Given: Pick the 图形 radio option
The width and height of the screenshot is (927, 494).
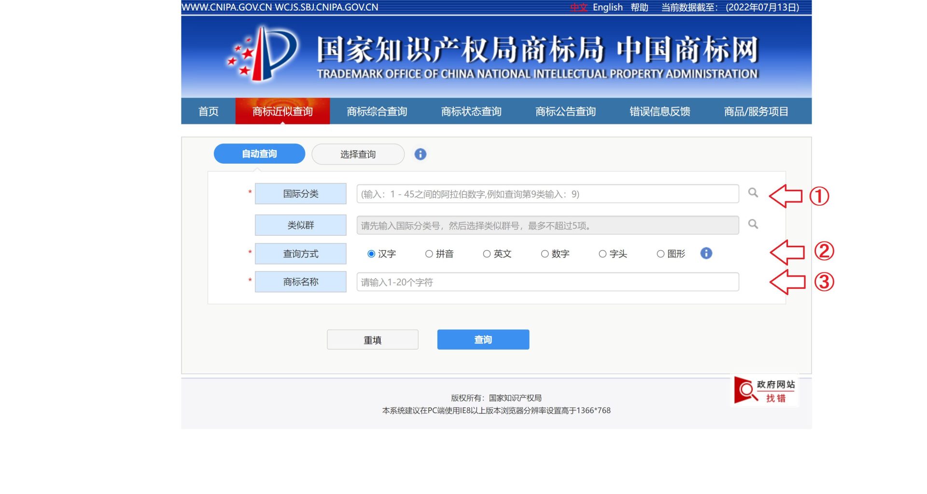Looking at the screenshot, I should pos(660,254).
